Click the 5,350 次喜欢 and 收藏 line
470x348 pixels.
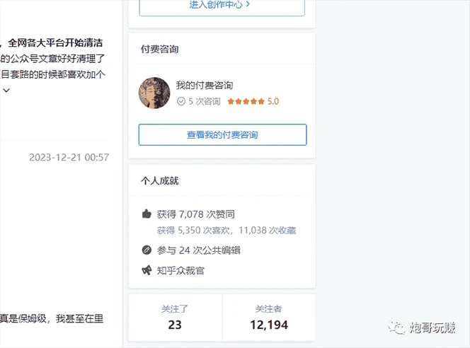tap(227, 231)
